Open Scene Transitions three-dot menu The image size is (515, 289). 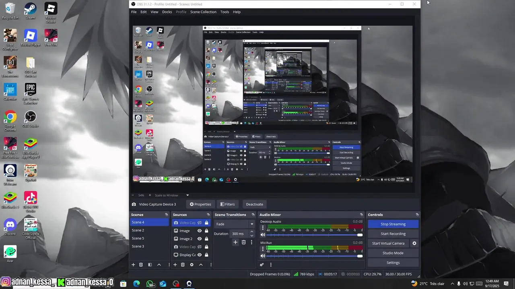tap(251, 242)
